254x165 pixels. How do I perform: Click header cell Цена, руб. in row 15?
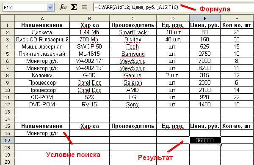pyautogui.click(x=205, y=126)
